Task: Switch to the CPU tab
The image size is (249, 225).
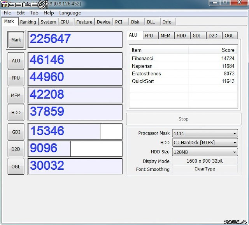Action: pyautogui.click(x=65, y=22)
